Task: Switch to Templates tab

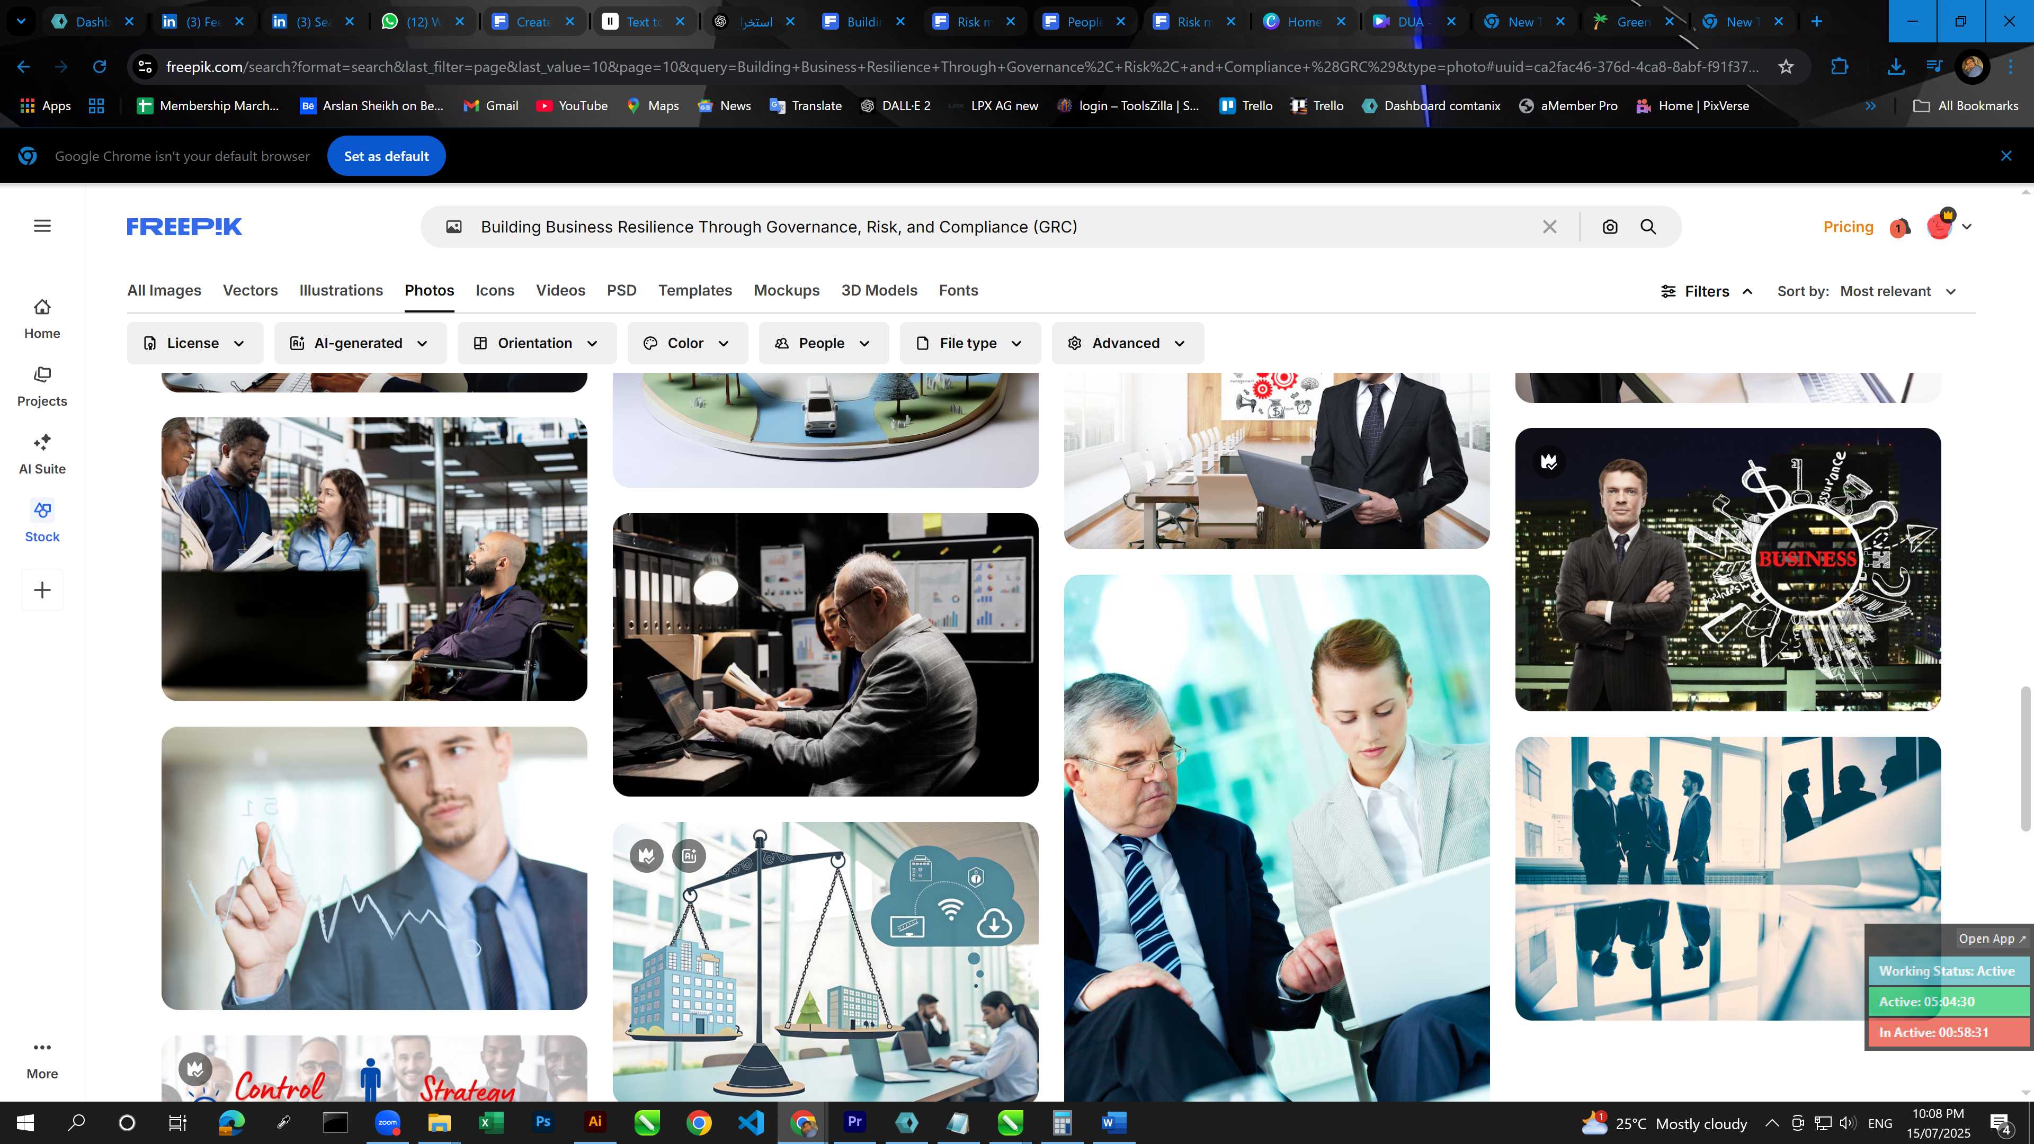Action: pos(695,291)
